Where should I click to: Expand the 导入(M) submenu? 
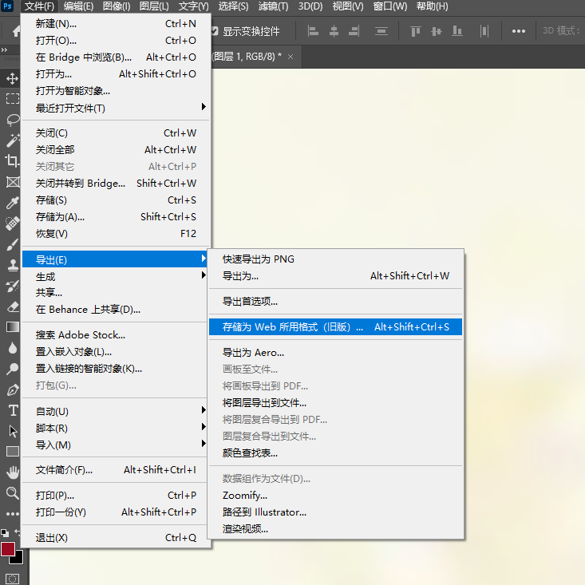point(116,445)
